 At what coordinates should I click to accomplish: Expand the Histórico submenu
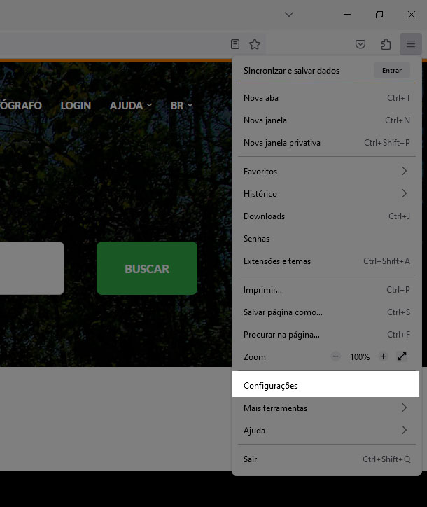[327, 194]
